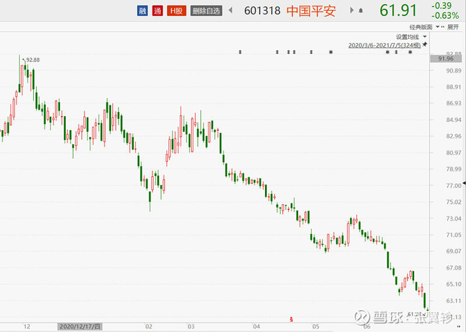This screenshot has height=332, width=466.
Task: Click the 05 month label on time axis
Action: pyautogui.click(x=316, y=327)
